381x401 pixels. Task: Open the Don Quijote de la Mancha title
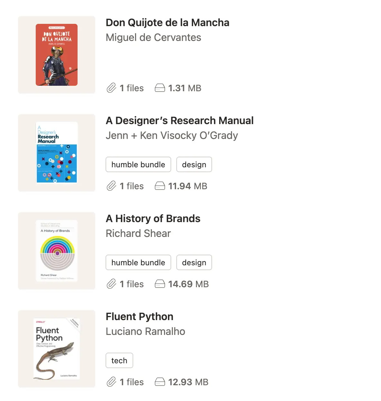coord(167,23)
